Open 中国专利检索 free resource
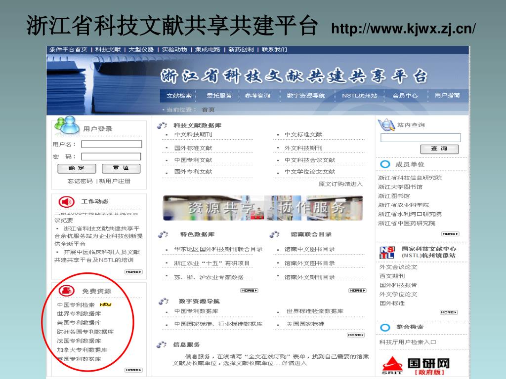 (76, 304)
